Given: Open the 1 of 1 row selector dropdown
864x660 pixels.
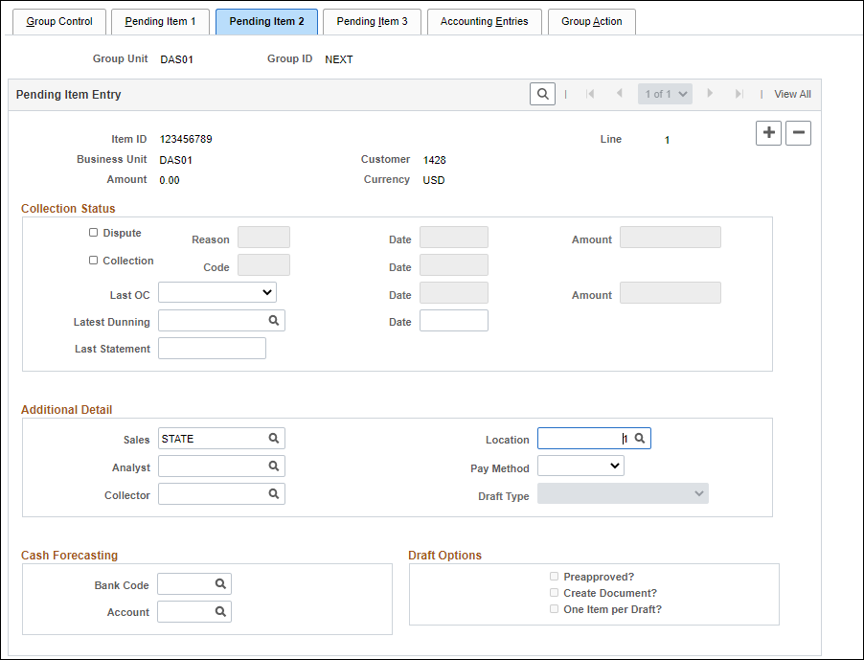Looking at the screenshot, I should [x=665, y=94].
